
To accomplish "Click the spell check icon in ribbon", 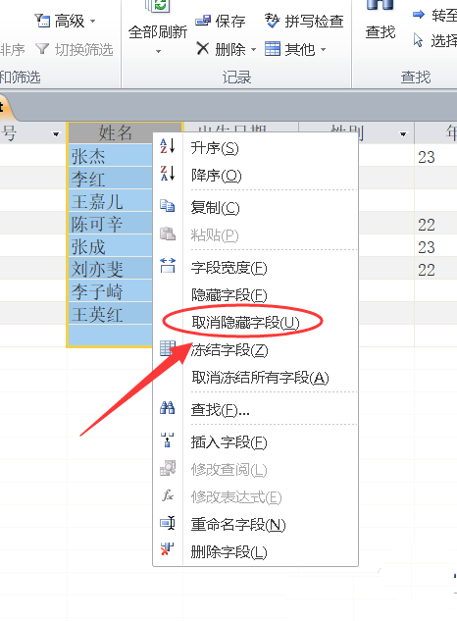I will (272, 21).
